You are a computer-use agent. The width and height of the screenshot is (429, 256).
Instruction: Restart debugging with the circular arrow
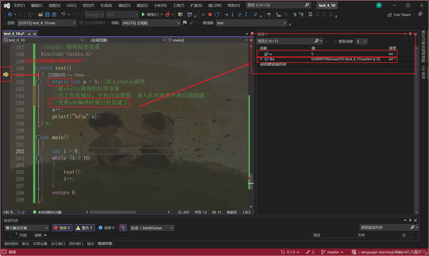(217, 14)
